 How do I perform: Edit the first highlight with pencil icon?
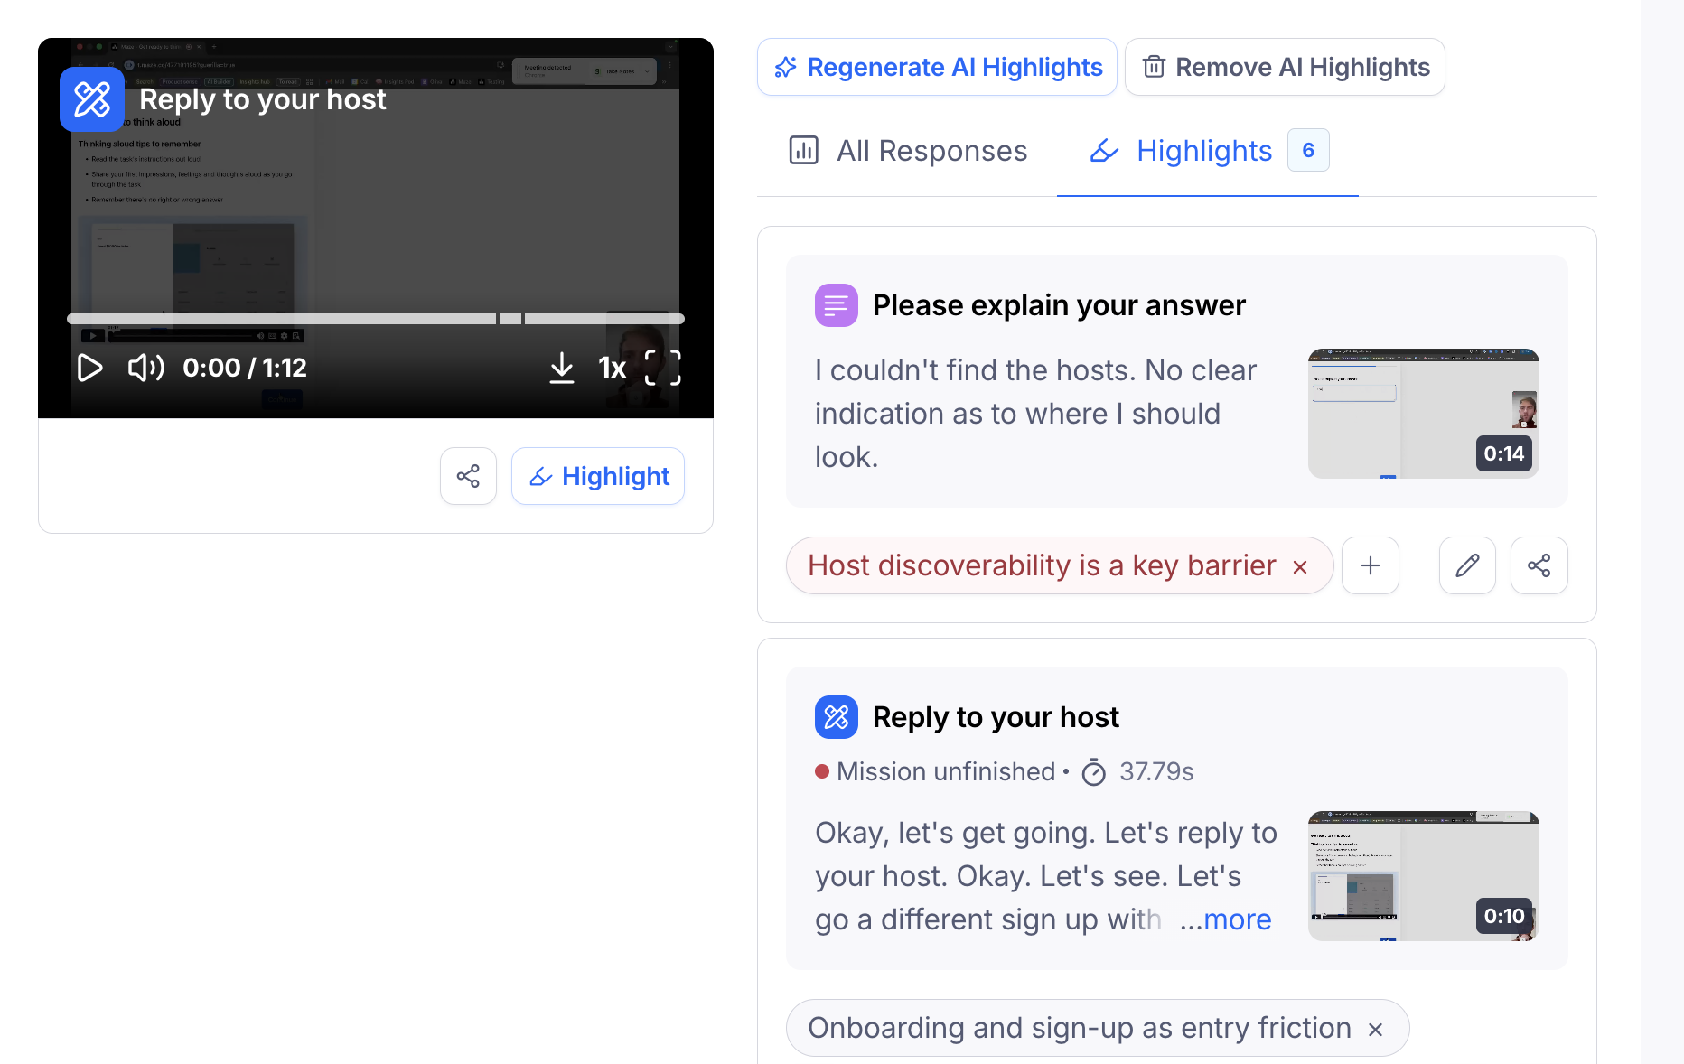click(x=1467, y=565)
